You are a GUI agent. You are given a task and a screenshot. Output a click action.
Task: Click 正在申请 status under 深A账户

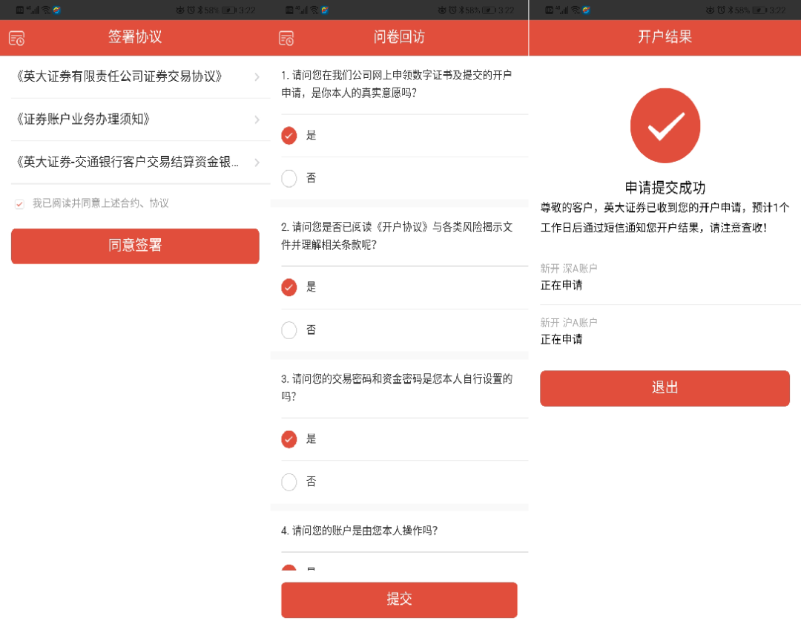coord(561,285)
